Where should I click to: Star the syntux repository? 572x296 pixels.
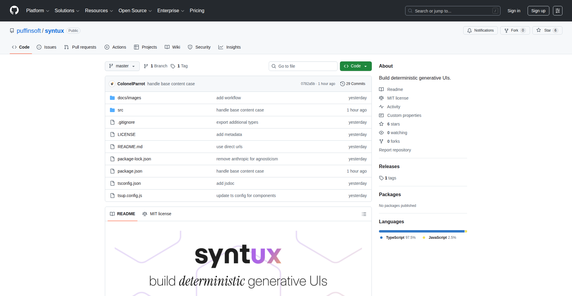coord(547,30)
